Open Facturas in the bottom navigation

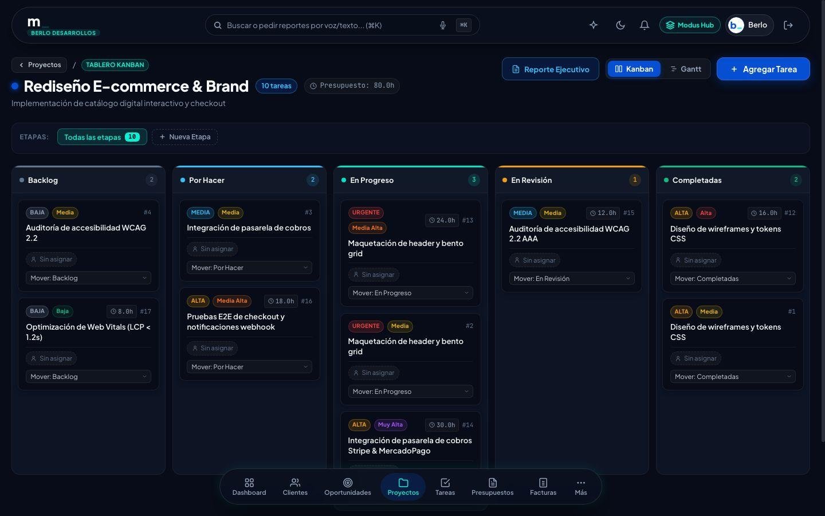tap(543, 487)
